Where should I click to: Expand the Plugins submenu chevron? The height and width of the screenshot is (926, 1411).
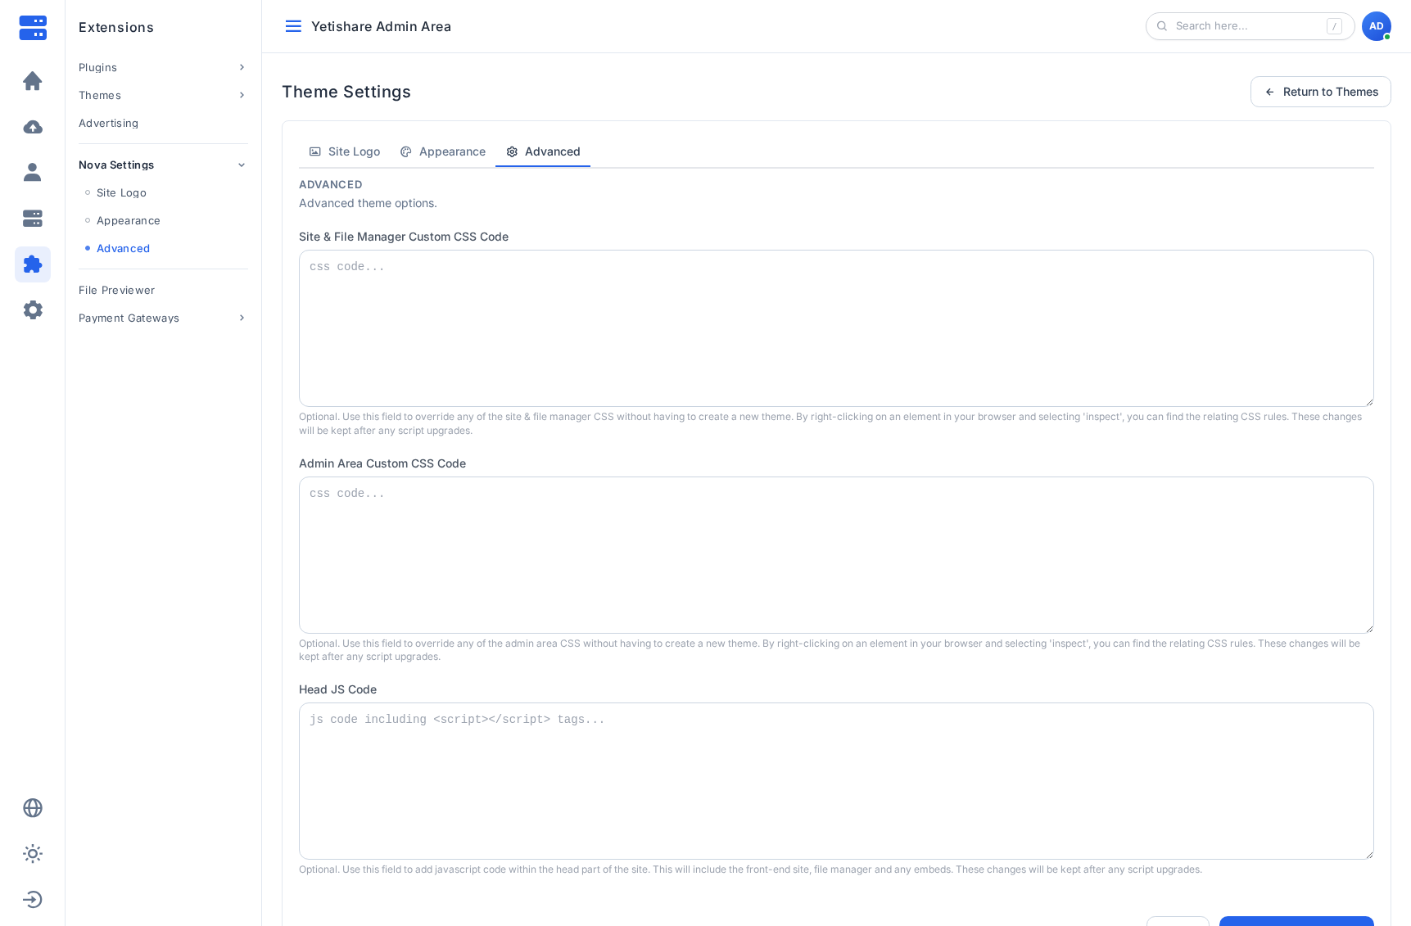click(x=242, y=67)
